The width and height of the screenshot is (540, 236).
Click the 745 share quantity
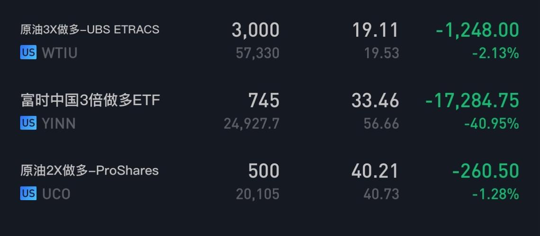click(264, 101)
